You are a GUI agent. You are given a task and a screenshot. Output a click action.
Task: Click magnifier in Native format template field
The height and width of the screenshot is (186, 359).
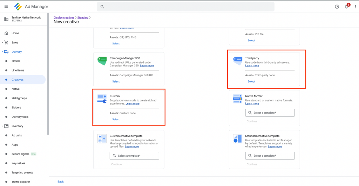tap(250, 113)
